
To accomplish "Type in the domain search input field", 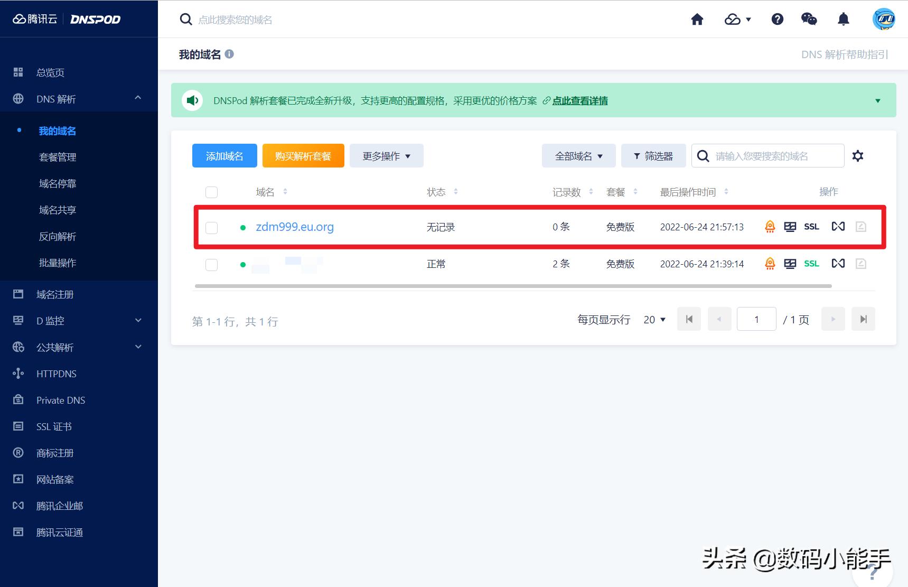I will (x=771, y=155).
